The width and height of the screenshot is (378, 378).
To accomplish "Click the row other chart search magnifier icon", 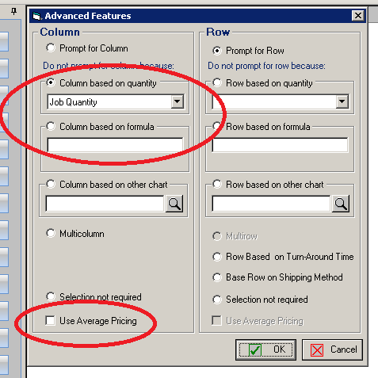I will click(341, 204).
